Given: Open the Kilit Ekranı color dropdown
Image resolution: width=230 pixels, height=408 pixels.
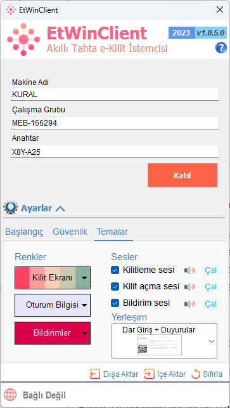Looking at the screenshot, I should click(84, 278).
